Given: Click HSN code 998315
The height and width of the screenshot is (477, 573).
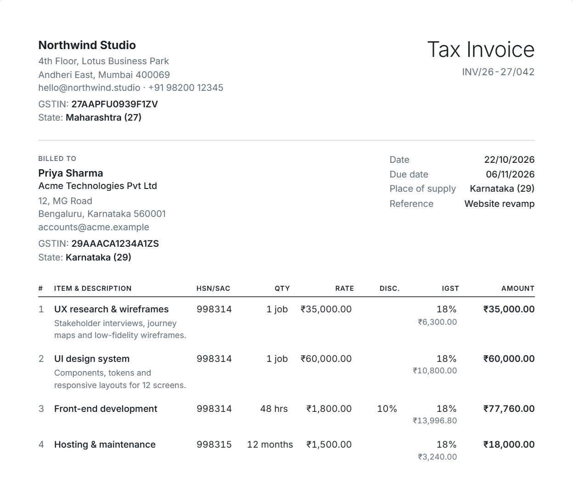Looking at the screenshot, I should click(214, 444).
